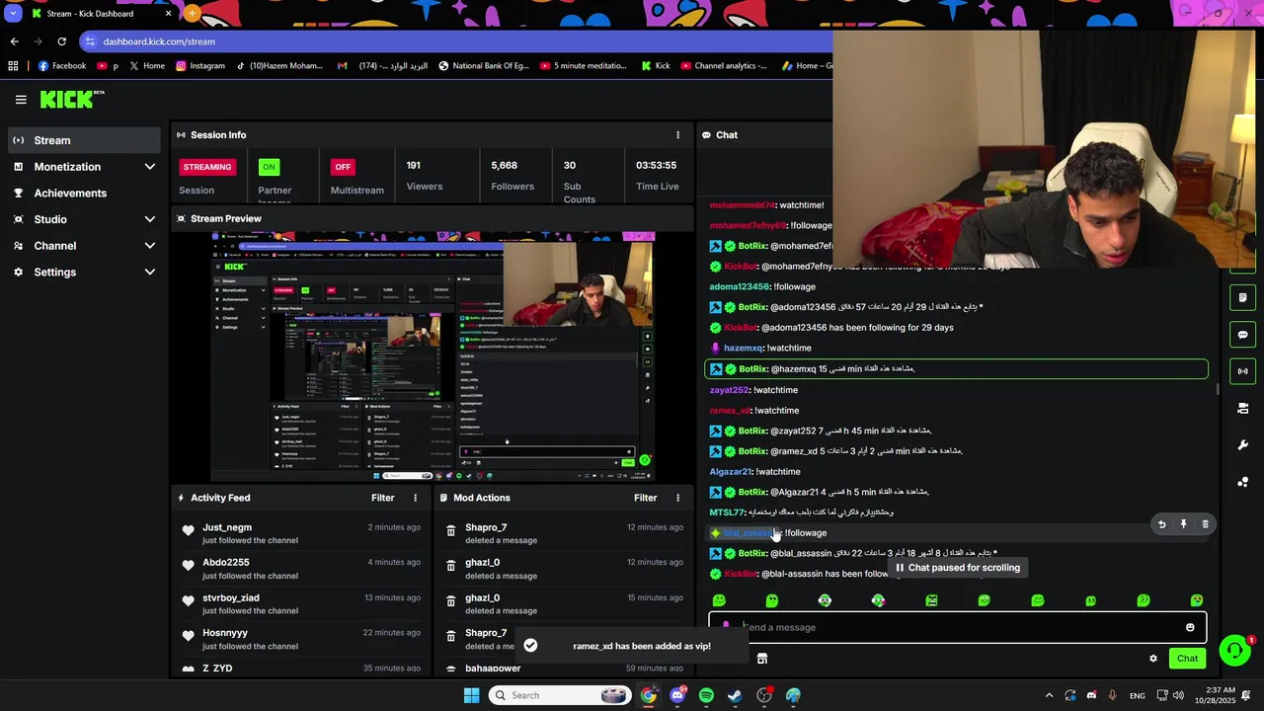Toggle the notes panel icon in right sidebar
This screenshot has height=711, width=1264.
[1242, 297]
